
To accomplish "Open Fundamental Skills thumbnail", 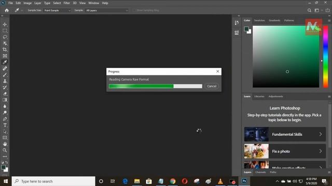I will (256, 134).
